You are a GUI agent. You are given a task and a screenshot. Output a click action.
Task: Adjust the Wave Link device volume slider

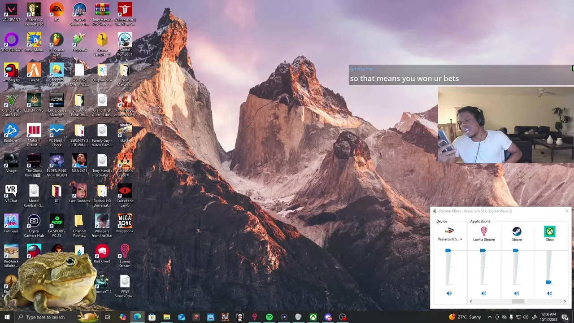[x=448, y=250]
